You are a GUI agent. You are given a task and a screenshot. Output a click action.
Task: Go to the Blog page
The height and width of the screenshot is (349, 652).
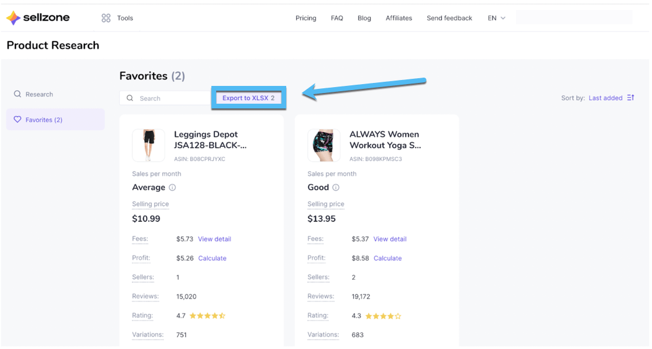pyautogui.click(x=364, y=18)
